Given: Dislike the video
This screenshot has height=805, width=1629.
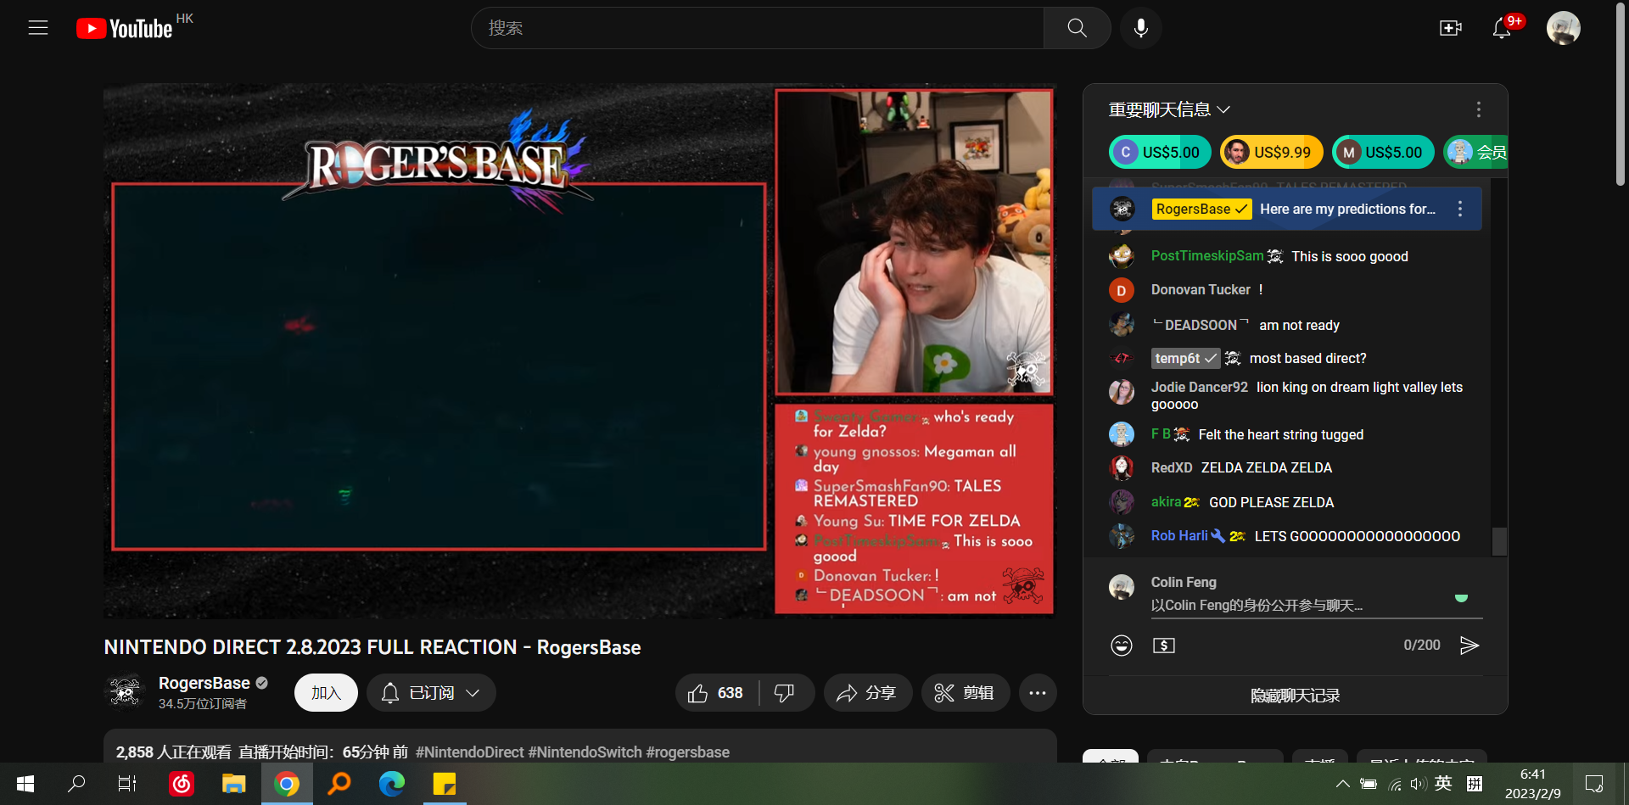Looking at the screenshot, I should (x=786, y=692).
